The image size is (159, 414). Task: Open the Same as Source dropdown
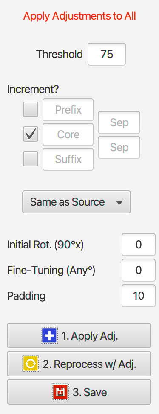(x=77, y=202)
